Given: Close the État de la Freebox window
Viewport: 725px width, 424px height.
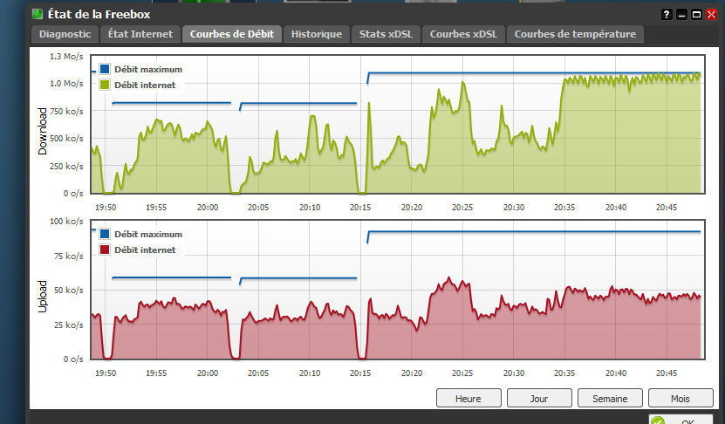Looking at the screenshot, I should click(x=712, y=15).
